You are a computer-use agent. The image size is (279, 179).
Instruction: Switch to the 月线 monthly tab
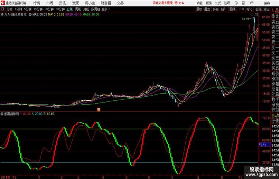coord(86,9)
